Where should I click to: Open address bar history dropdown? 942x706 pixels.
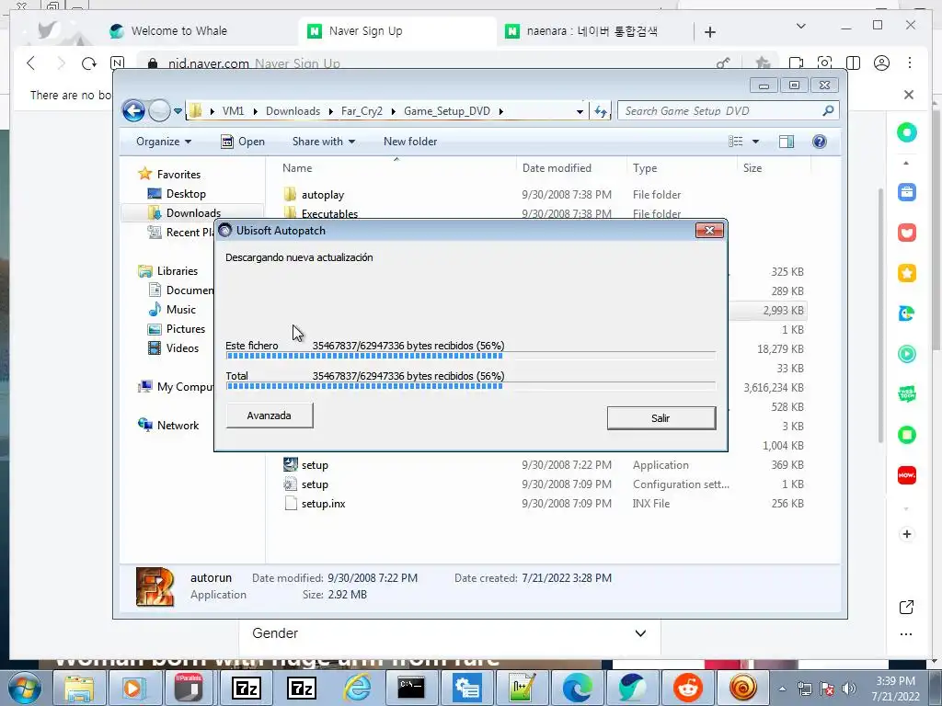(x=580, y=111)
